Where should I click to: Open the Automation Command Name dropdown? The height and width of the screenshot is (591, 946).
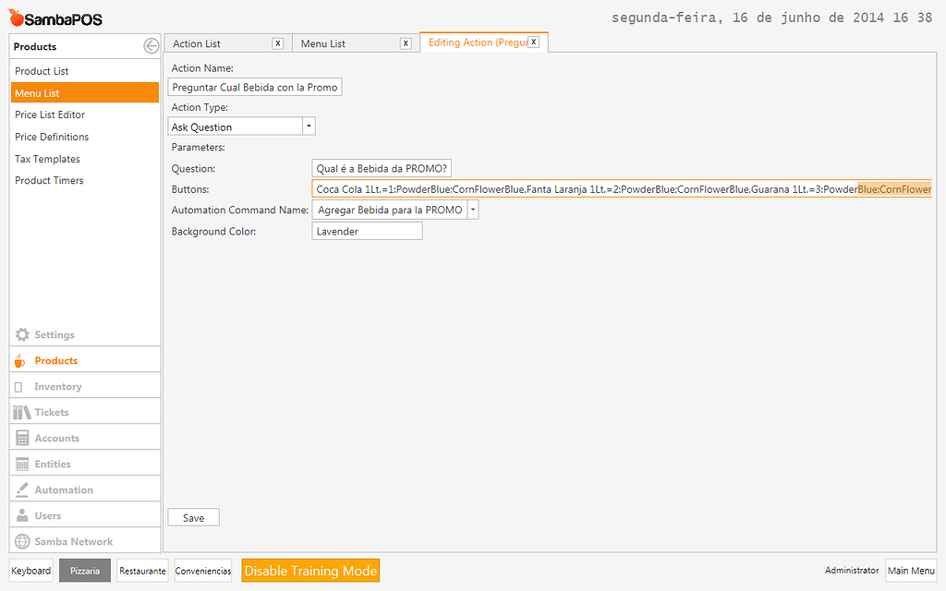pyautogui.click(x=472, y=209)
